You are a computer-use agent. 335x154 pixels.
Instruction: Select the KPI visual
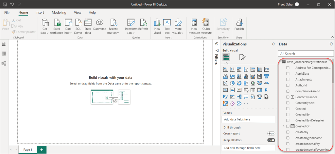coord(239,90)
